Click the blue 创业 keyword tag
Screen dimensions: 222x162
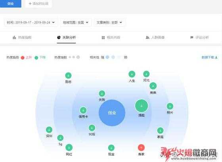pos(11,4)
